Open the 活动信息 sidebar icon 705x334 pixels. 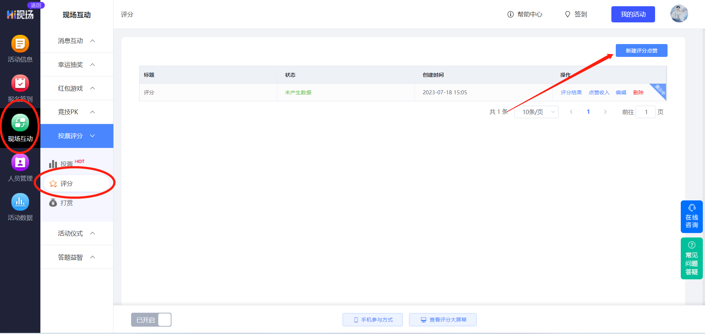pyautogui.click(x=20, y=48)
